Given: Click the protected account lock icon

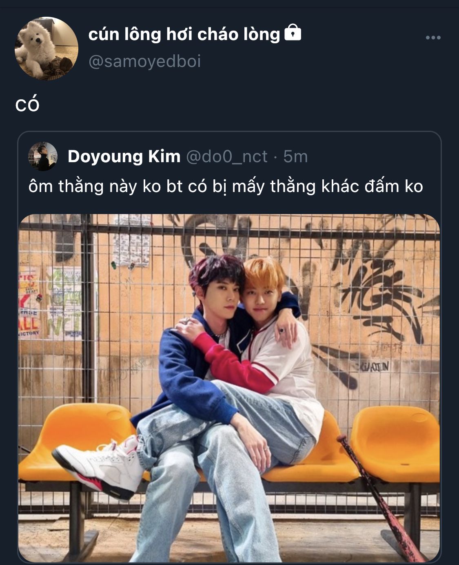Looking at the screenshot, I should pyautogui.click(x=293, y=33).
